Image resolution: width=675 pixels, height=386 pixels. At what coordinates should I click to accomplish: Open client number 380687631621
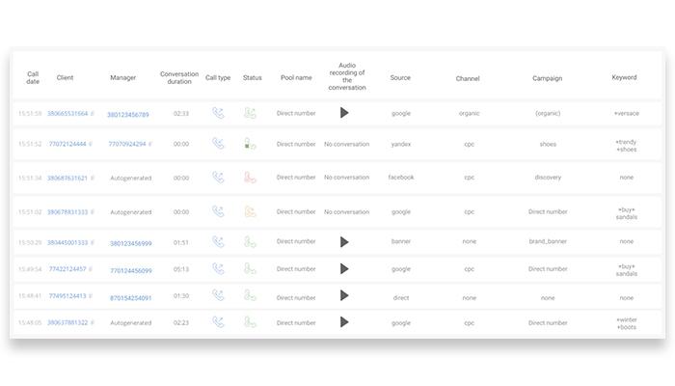pyautogui.click(x=67, y=178)
